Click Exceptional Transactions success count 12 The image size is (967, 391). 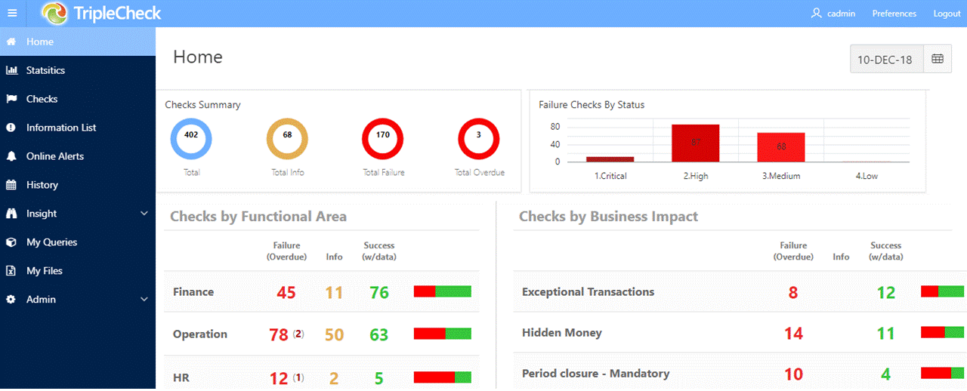point(886,292)
